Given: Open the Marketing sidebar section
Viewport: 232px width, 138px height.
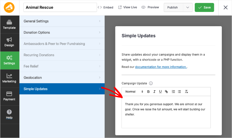Looking at the screenshot, I should [9, 78].
